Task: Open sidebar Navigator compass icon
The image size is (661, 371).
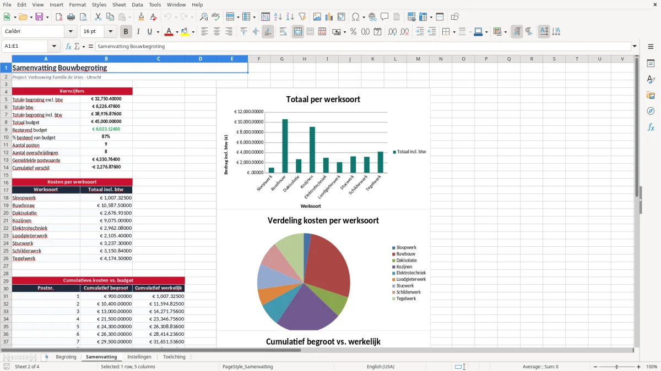Action: [651, 111]
